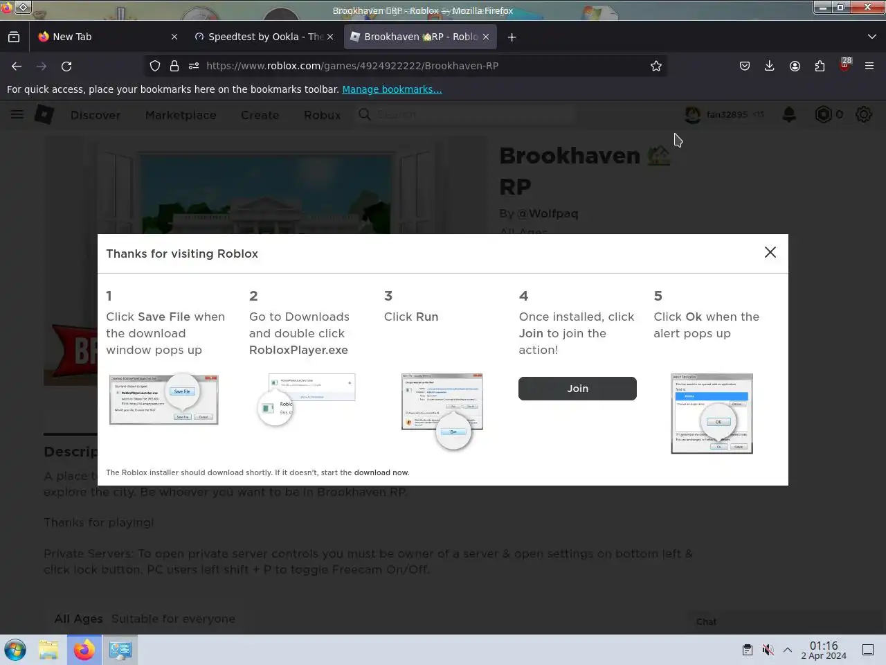This screenshot has height=665, width=886.
Task: Open the site permissions icon in address bar
Action: [x=194, y=66]
